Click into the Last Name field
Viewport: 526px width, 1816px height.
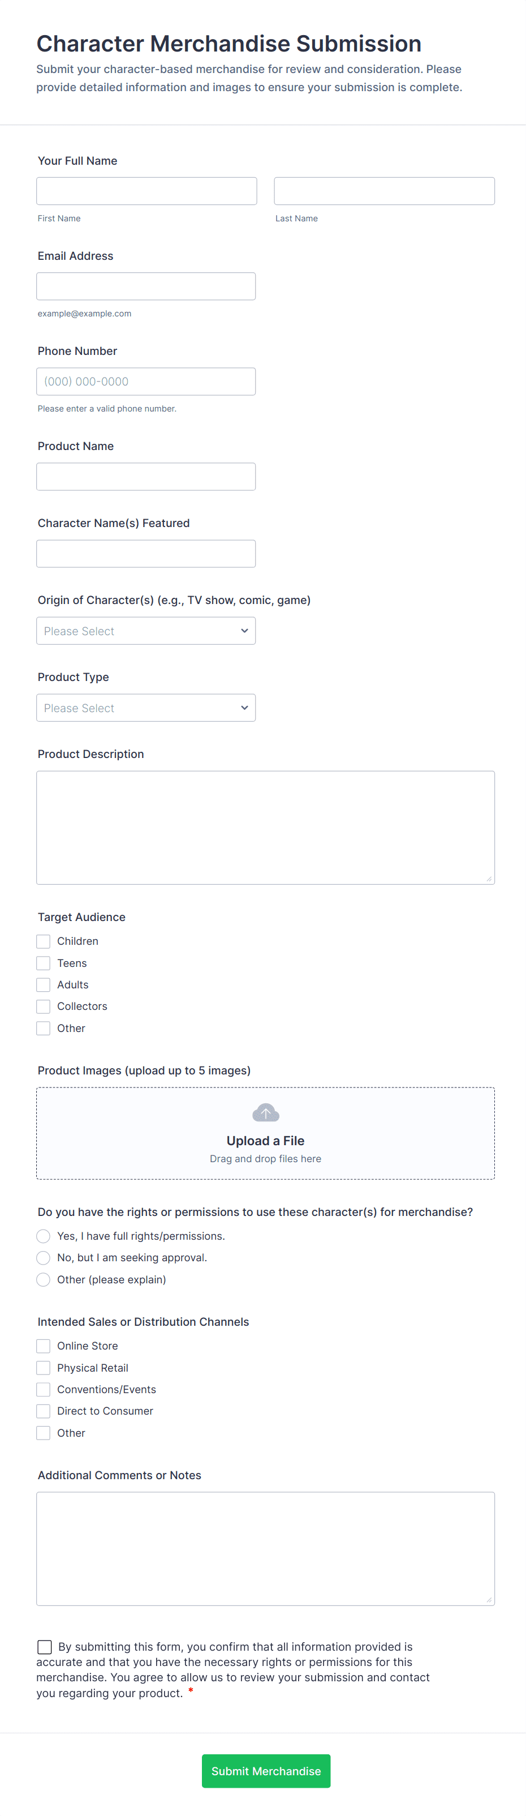384,191
